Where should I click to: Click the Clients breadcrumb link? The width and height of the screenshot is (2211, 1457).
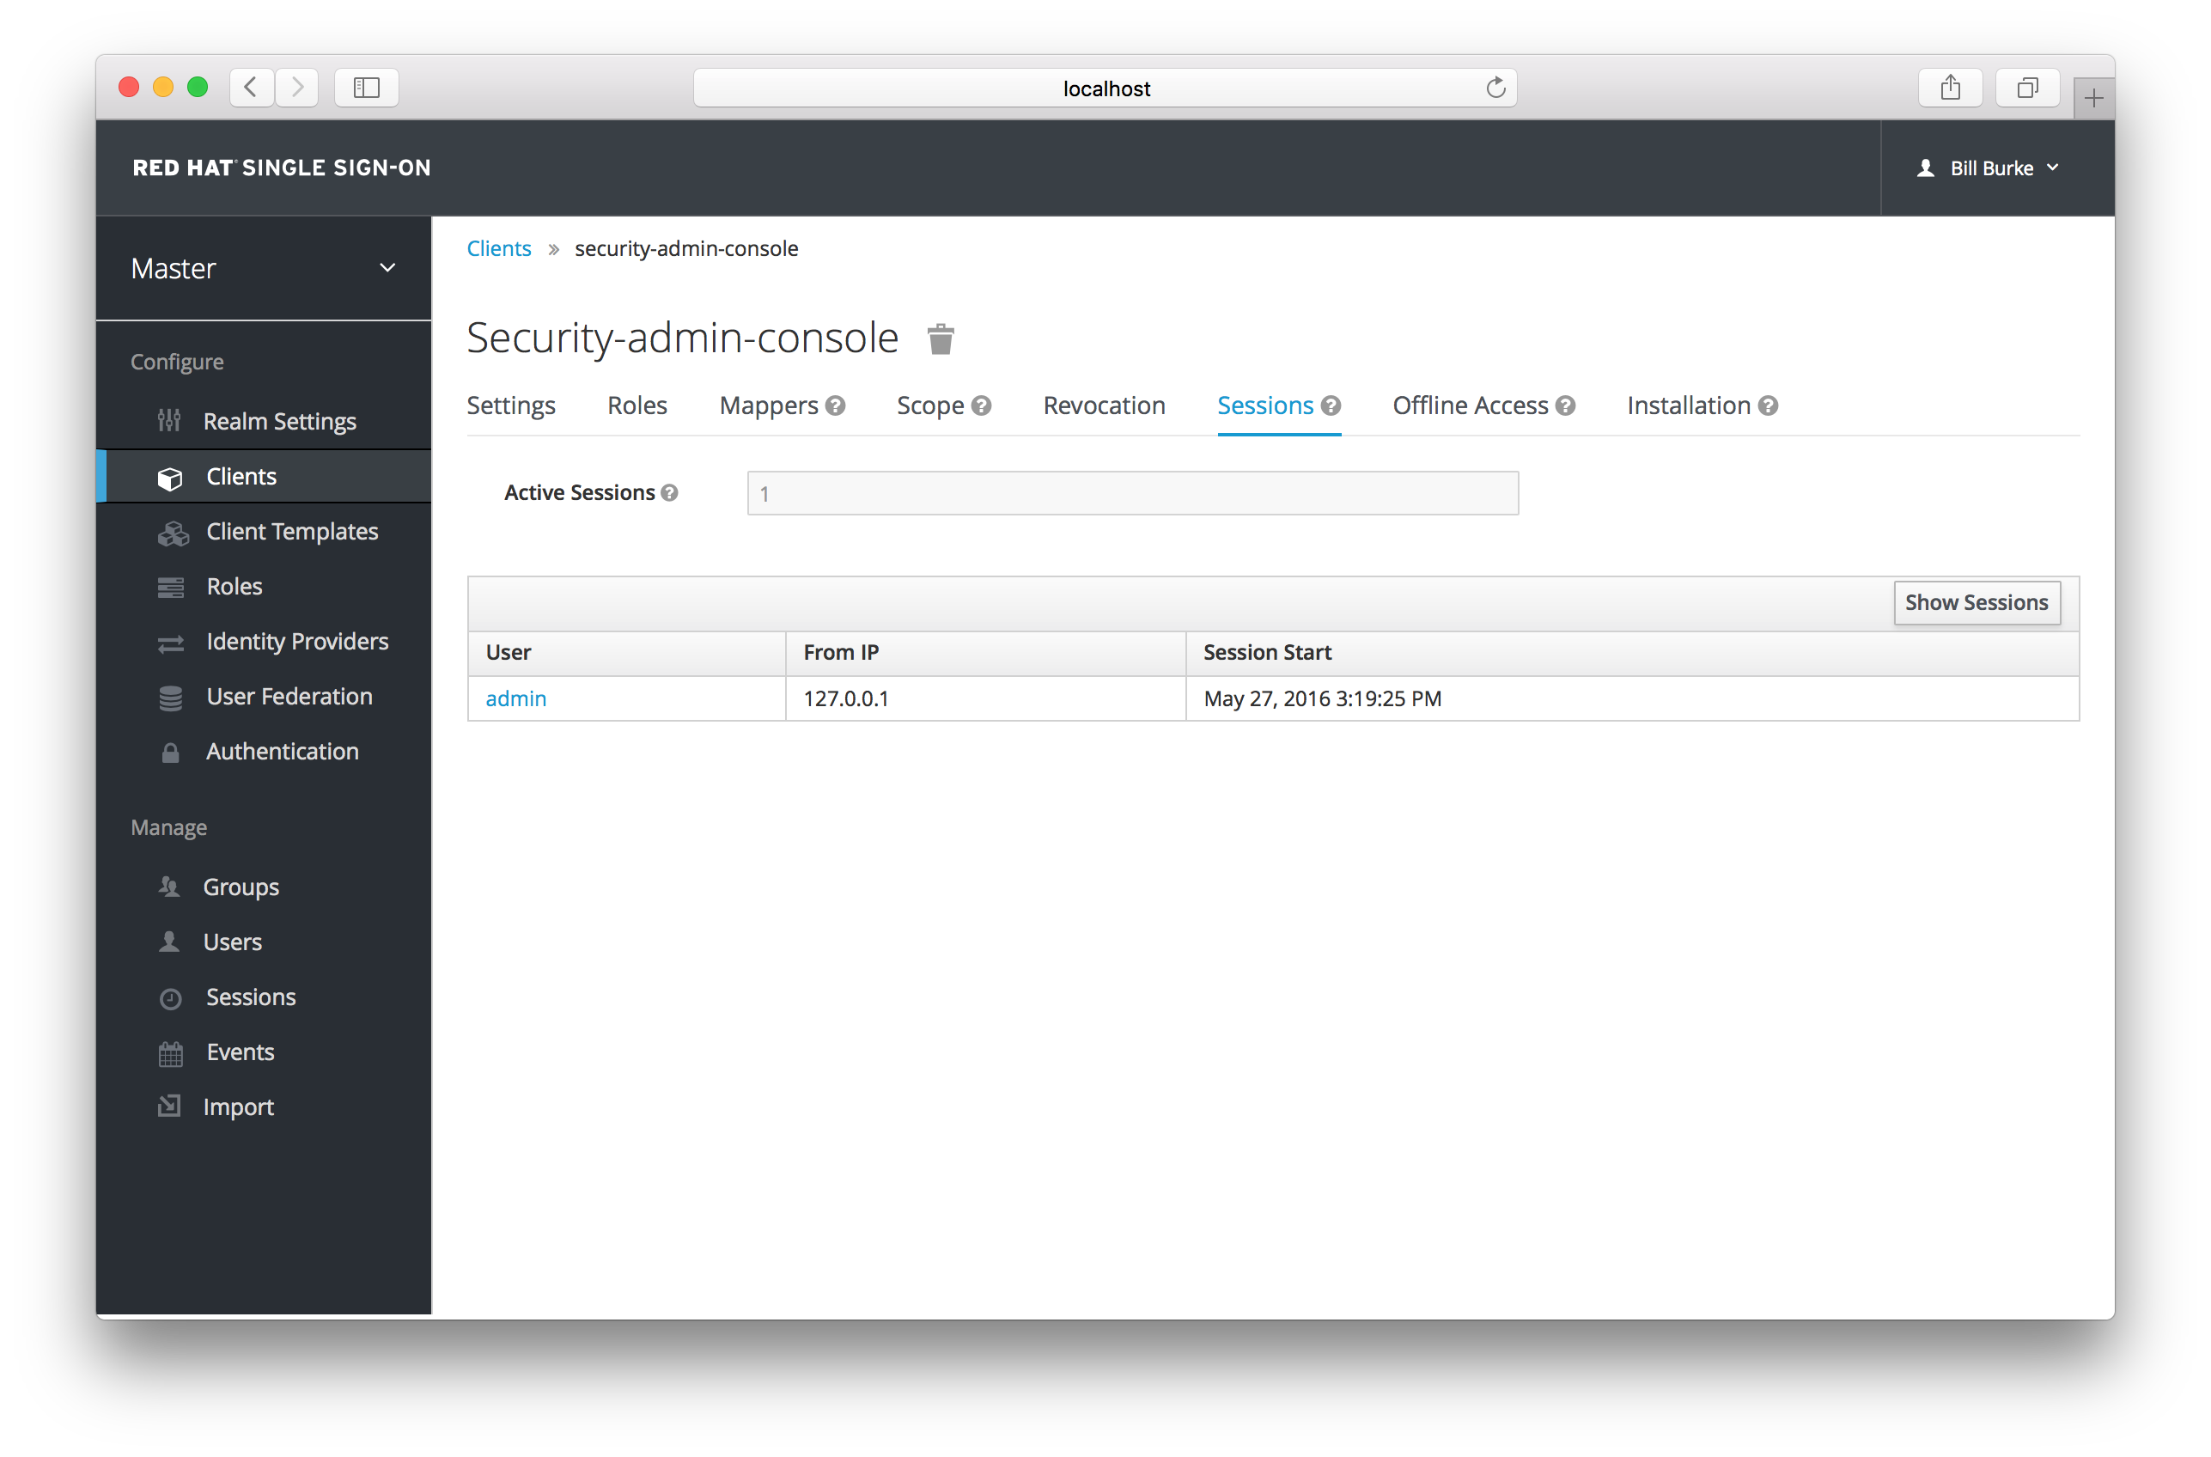497,247
